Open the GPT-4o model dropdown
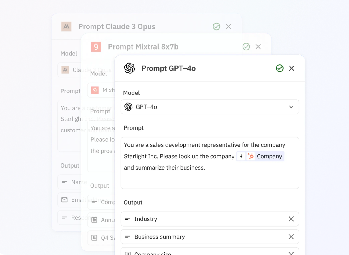 210,107
